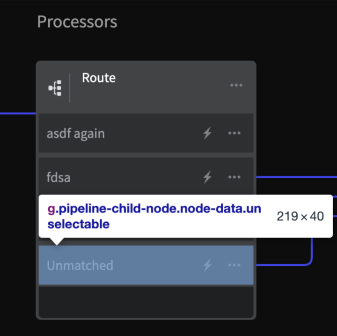
Task: Click the blue connector entering Route node
Action: (18, 113)
